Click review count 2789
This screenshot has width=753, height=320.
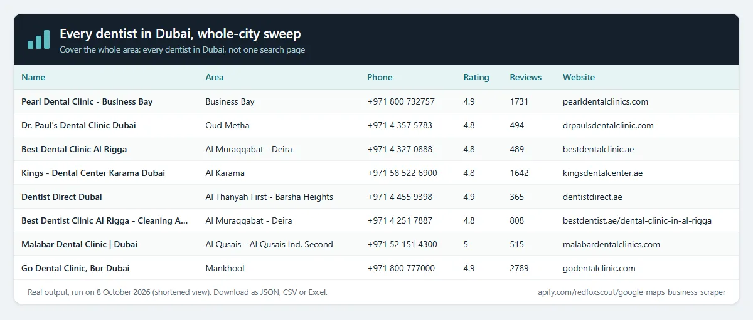click(519, 268)
